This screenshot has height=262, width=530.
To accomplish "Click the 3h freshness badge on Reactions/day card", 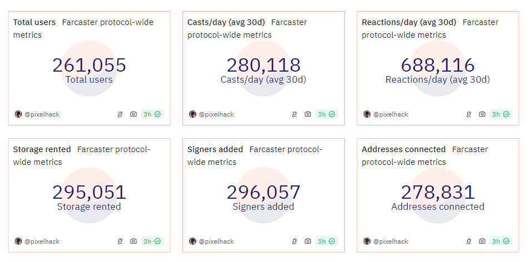I will click(x=501, y=114).
